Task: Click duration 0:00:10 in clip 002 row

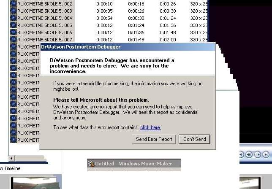Action: click(104, 4)
